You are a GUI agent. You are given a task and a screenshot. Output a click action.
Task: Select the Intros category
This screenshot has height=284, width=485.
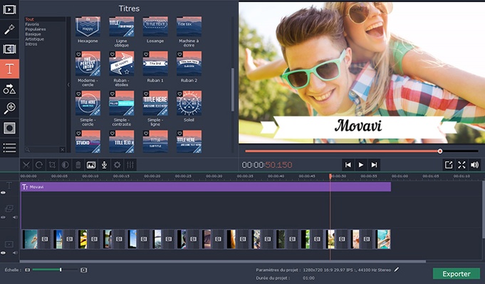[31, 44]
